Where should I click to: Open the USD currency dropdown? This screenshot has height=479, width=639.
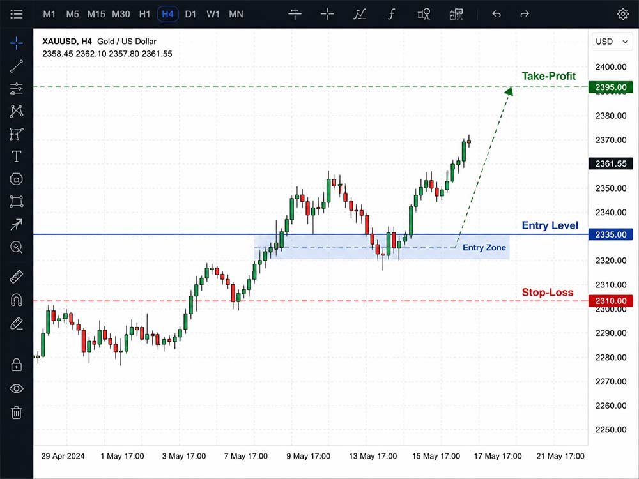point(612,42)
